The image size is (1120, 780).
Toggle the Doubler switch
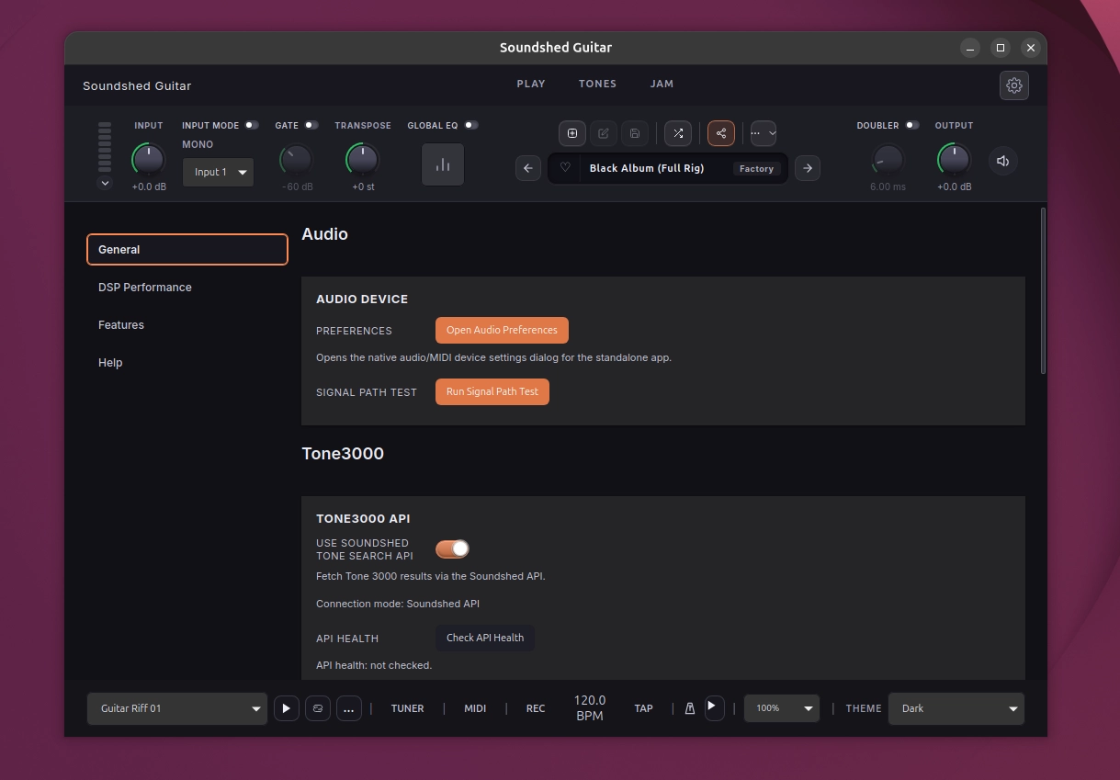pyautogui.click(x=911, y=125)
